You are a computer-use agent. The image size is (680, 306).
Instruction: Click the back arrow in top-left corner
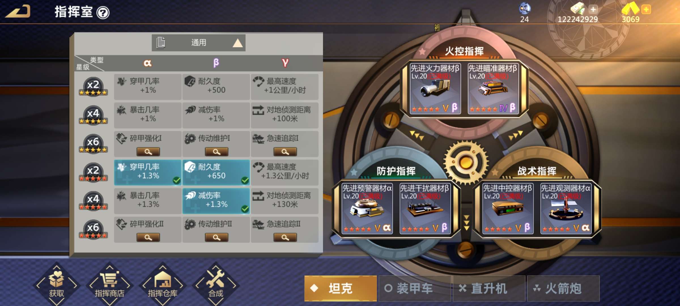(18, 11)
